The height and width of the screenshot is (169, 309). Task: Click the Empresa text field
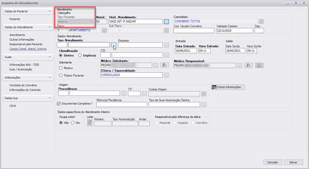pos(140,45)
